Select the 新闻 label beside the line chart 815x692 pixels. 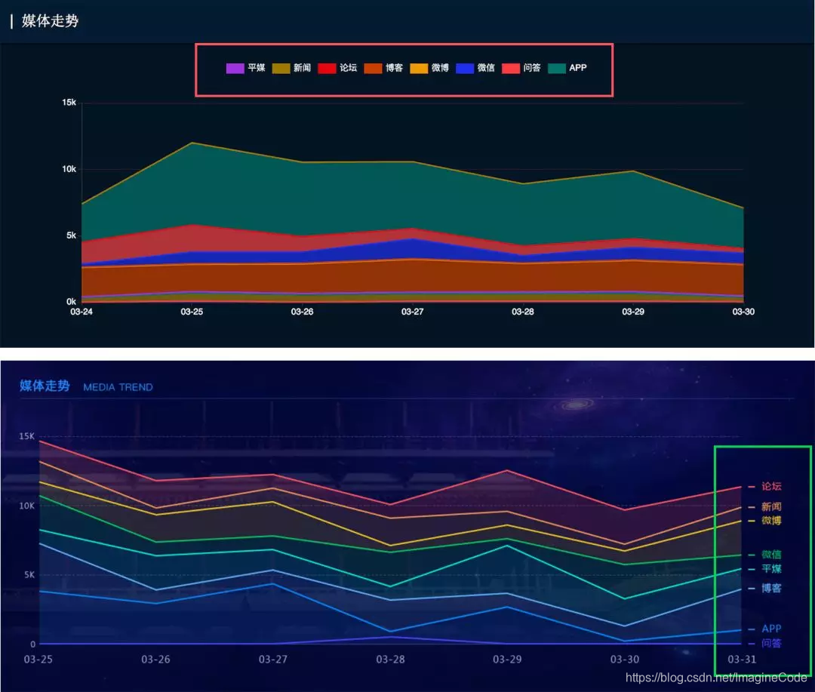pos(771,506)
